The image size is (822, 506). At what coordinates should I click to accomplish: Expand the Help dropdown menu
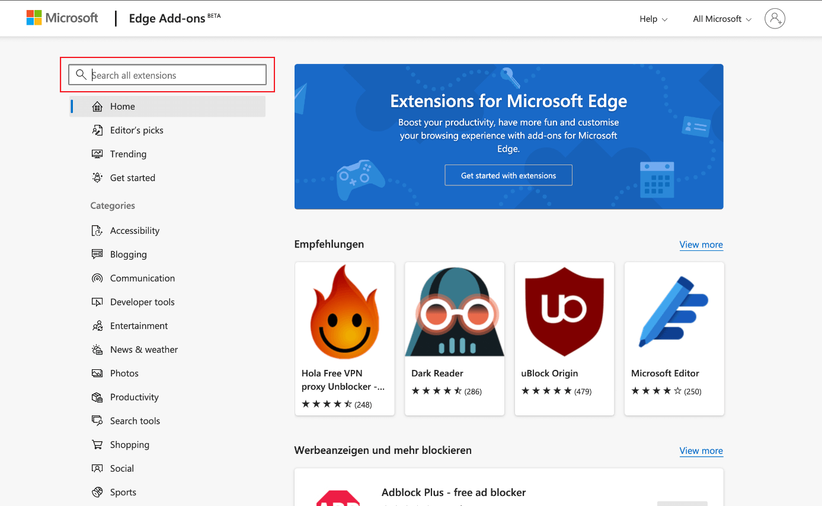(x=654, y=19)
